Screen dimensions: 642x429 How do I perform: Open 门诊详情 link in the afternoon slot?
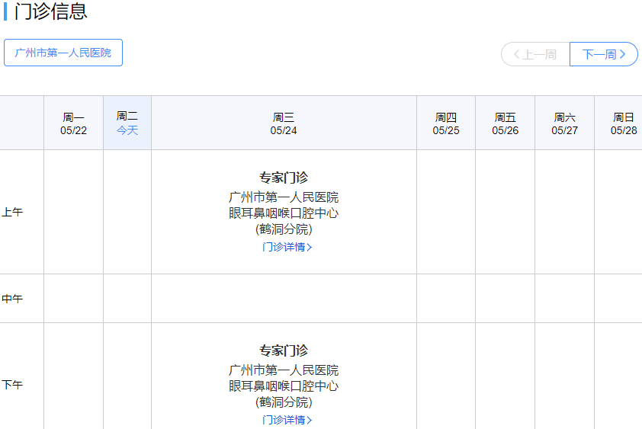287,420
